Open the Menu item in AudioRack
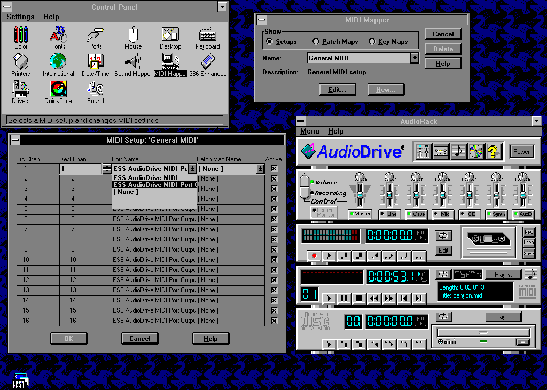The height and width of the screenshot is (390, 547). point(310,131)
